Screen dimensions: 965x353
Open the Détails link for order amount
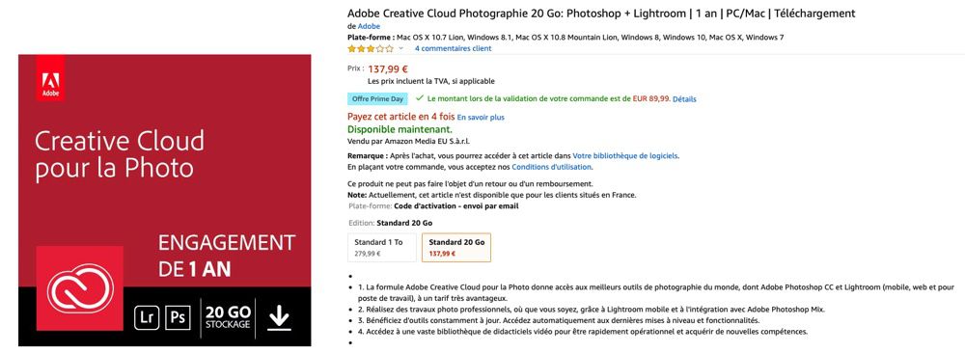click(x=684, y=99)
